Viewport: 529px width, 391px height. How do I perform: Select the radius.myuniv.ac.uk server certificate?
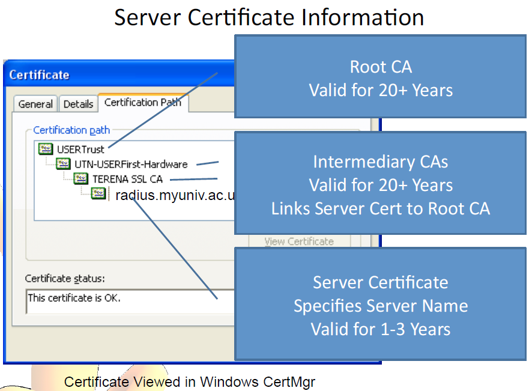click(174, 195)
